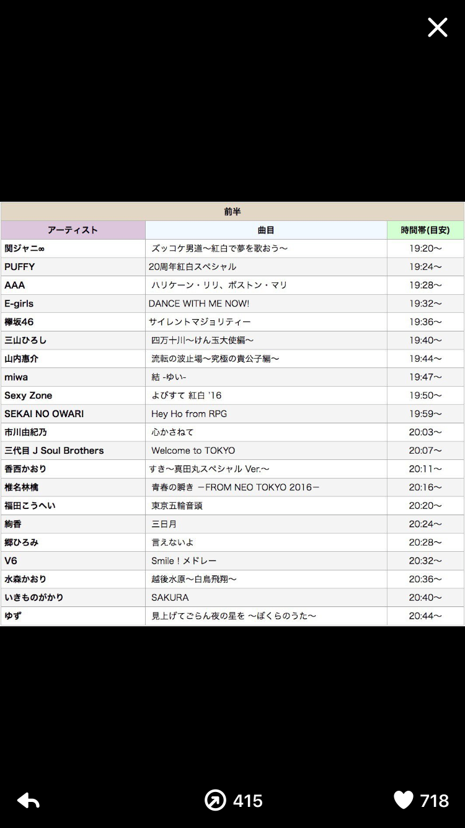465x828 pixels.
Task: Select the 19:59〜 time cell
Action: click(425, 413)
